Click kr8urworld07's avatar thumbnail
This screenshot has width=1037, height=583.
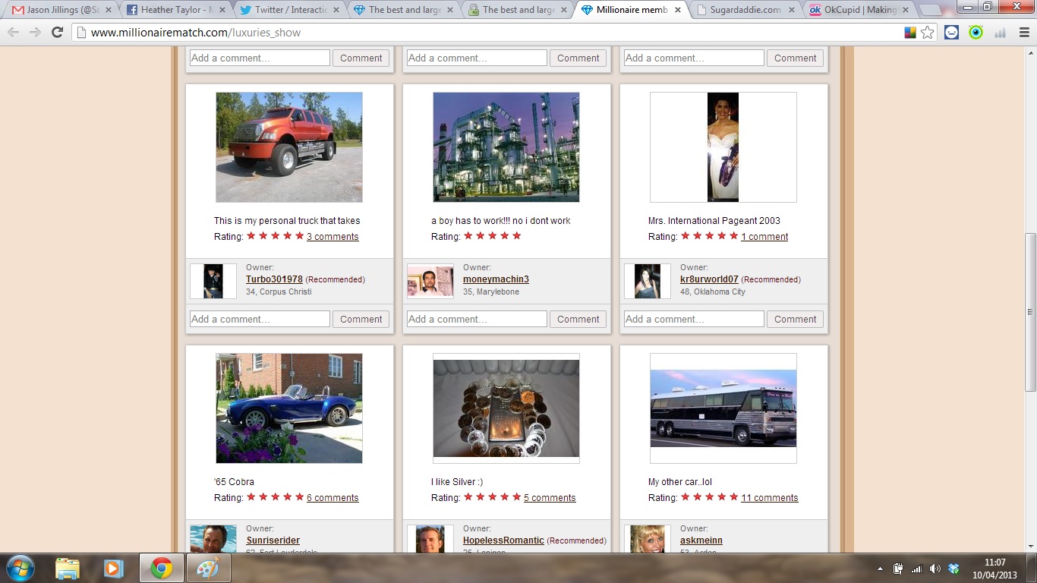648,282
